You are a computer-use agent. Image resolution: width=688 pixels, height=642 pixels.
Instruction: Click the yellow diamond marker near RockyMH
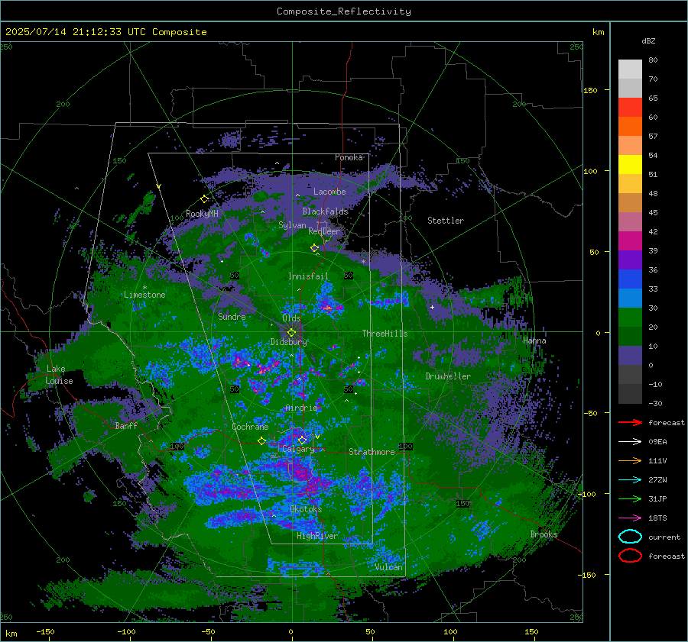click(204, 199)
